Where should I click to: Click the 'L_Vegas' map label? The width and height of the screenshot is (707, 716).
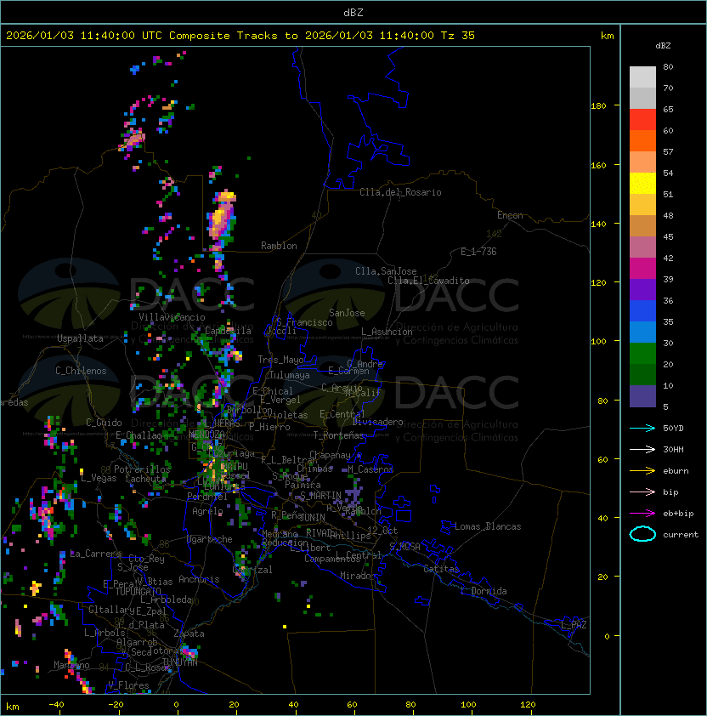tap(99, 478)
